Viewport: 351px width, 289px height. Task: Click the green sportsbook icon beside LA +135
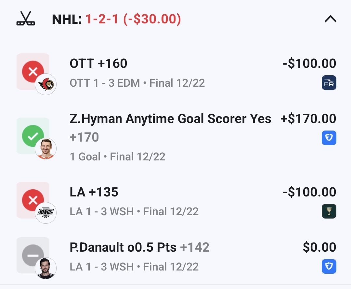[x=329, y=211]
